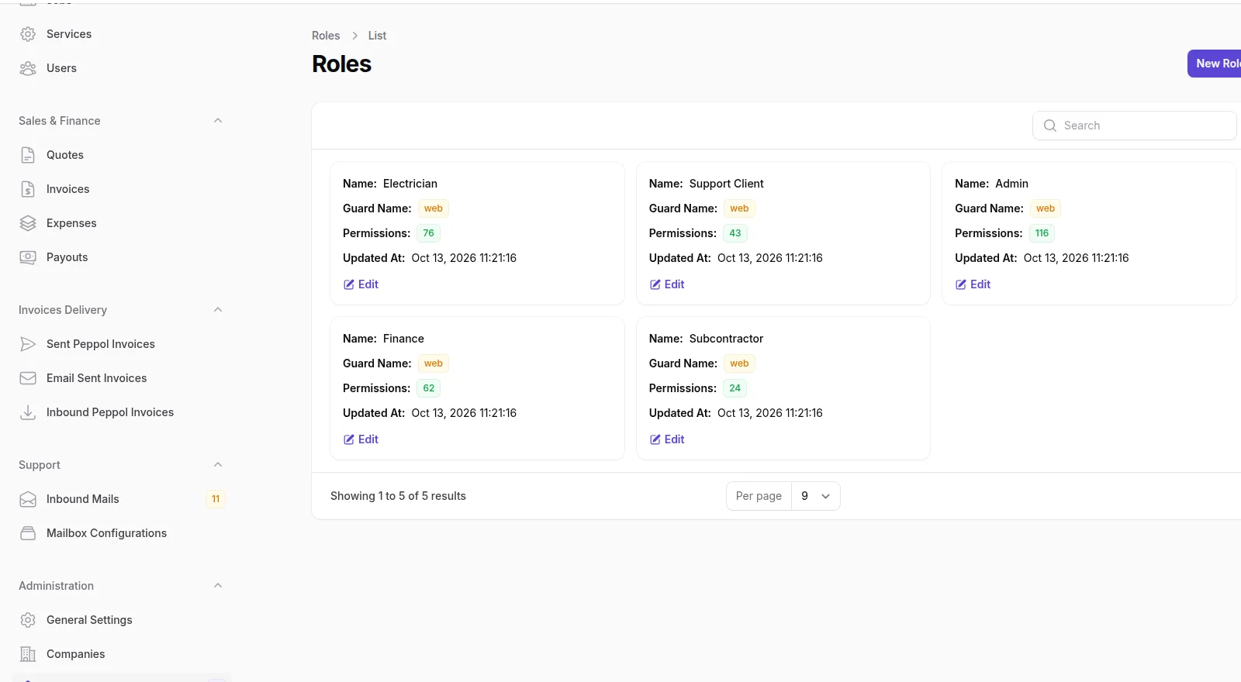
Task: Click the Invoices dollar document icon
Action: pyautogui.click(x=28, y=189)
